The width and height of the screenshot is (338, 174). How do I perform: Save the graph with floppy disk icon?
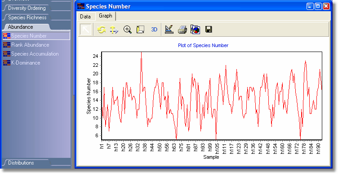point(209,30)
